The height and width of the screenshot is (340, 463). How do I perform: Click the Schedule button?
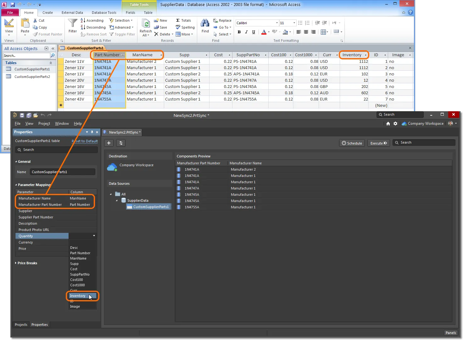(352, 143)
